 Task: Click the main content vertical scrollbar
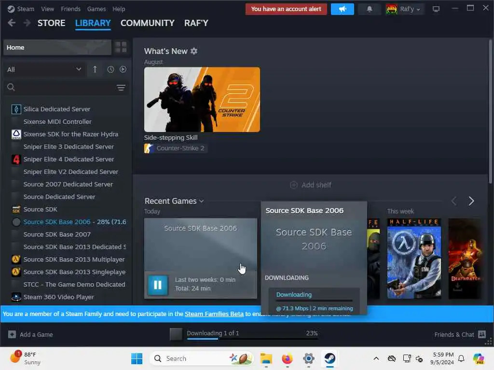pos(490,111)
